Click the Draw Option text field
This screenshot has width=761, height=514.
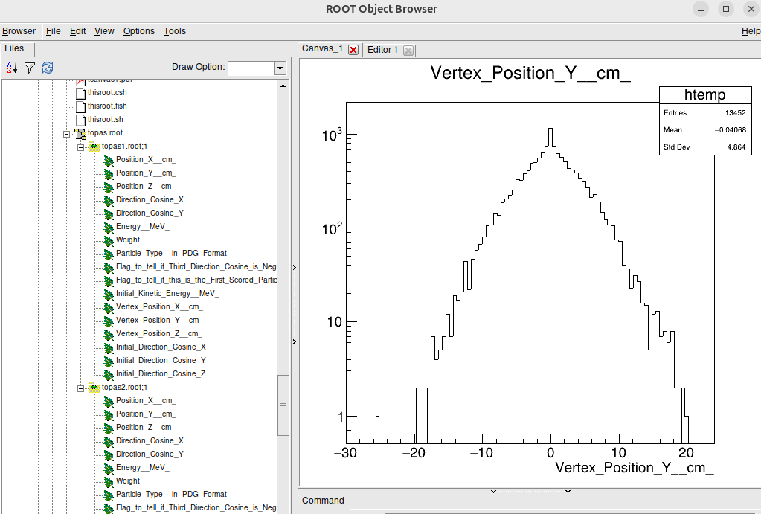251,68
